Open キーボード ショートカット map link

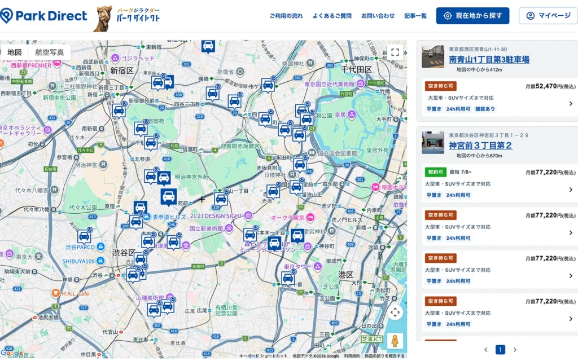263,356
